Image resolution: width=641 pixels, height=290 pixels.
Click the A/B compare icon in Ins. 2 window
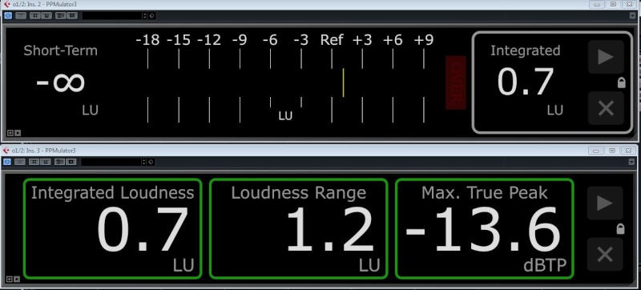pyautogui.click(x=61, y=15)
